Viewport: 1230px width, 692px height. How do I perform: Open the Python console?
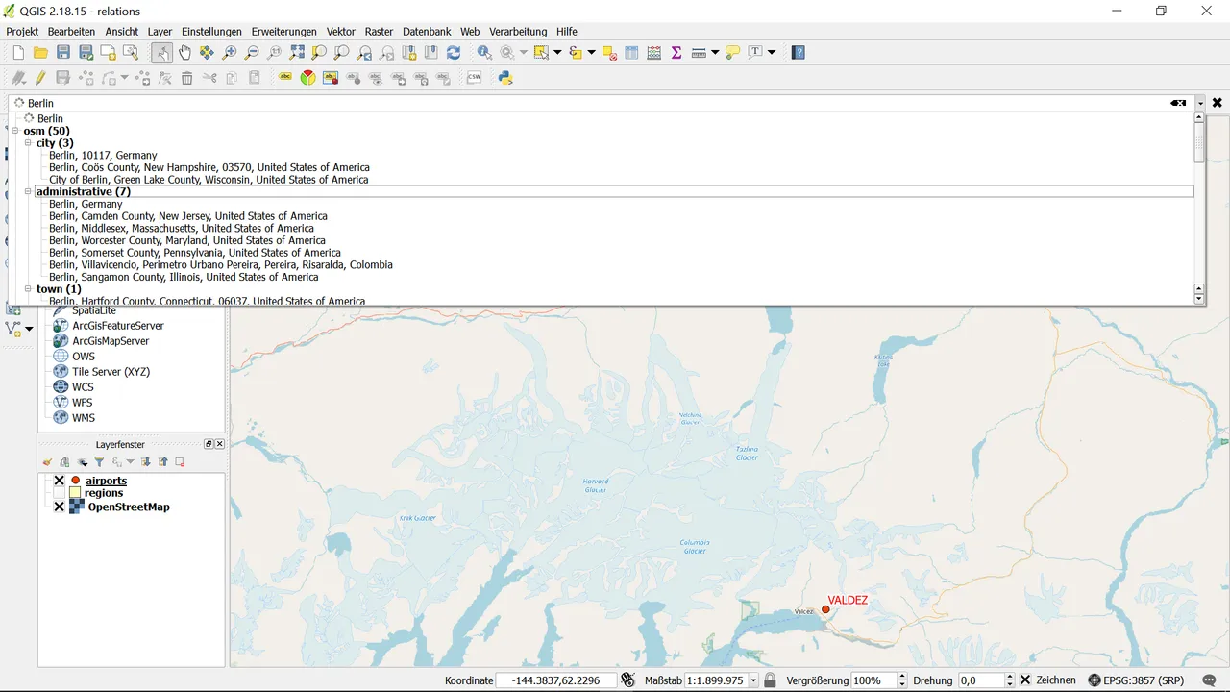[x=505, y=78]
